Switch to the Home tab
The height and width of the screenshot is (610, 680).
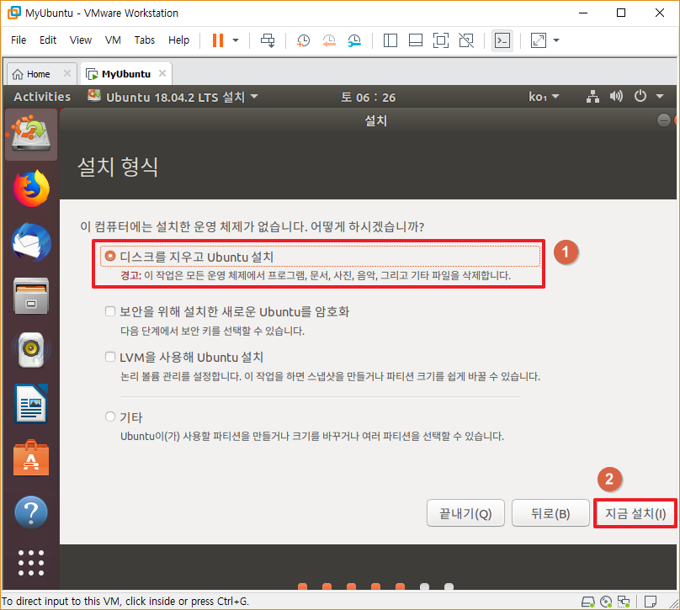38,74
